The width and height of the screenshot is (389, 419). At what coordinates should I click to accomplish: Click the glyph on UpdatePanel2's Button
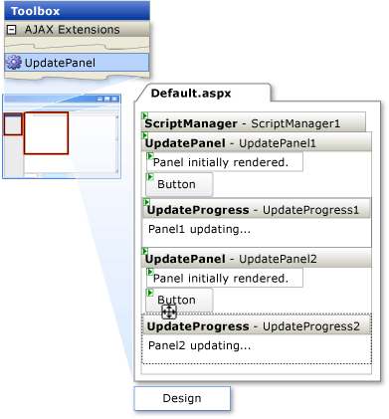150,293
